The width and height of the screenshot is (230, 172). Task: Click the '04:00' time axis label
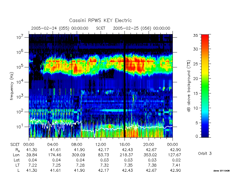[53, 144]
